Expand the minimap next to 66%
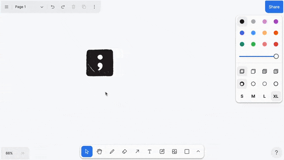 pos(23,153)
